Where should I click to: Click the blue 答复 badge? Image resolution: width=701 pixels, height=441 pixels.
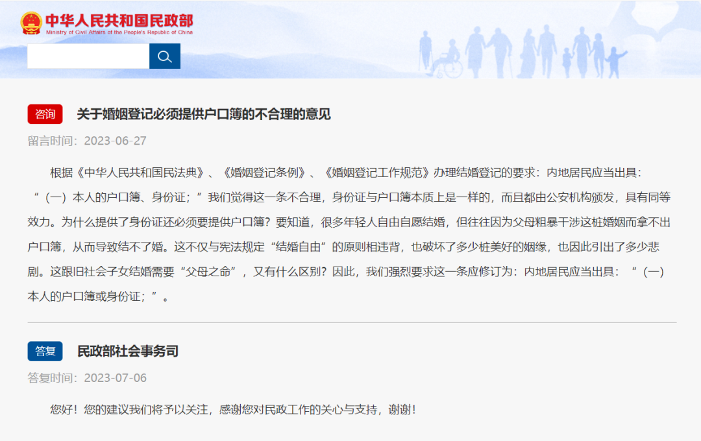pos(45,350)
